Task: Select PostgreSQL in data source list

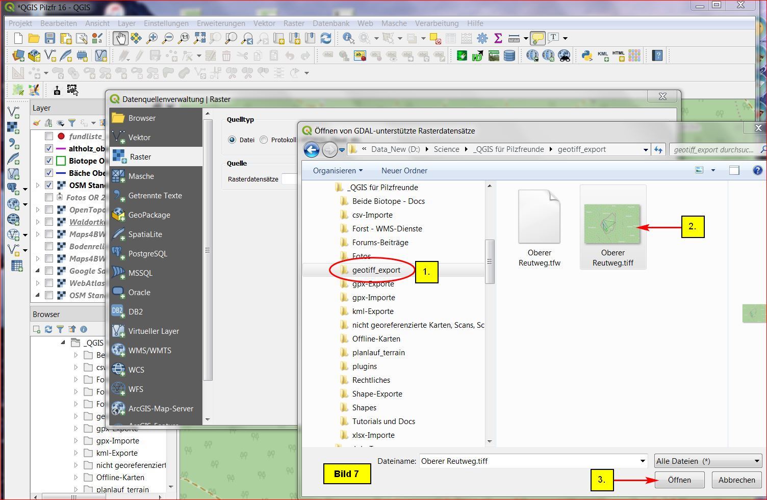Action: pos(147,254)
